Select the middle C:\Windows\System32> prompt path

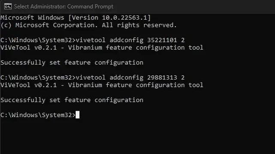pyautogui.click(x=38, y=77)
